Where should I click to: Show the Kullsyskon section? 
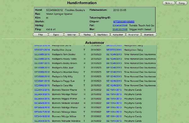coord(118,35)
